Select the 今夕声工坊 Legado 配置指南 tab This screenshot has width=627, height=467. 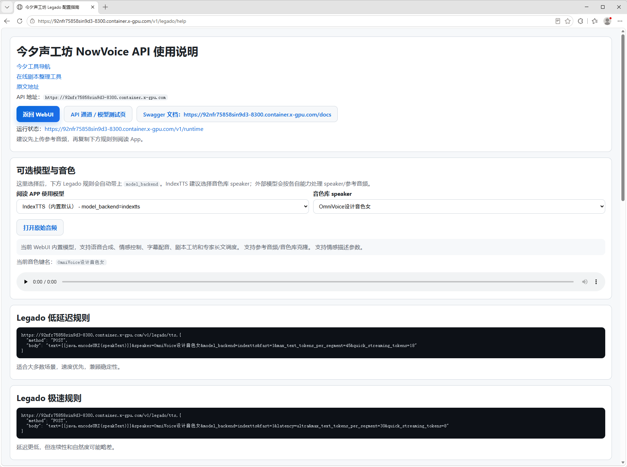56,7
